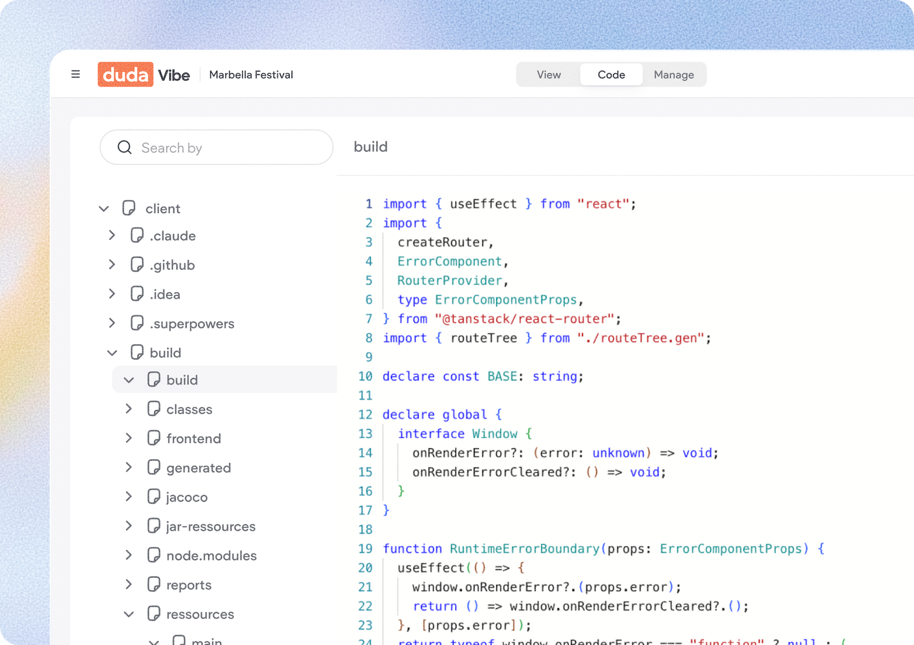Select the classes tree row label
Screen dimensions: 914x645
(189, 409)
